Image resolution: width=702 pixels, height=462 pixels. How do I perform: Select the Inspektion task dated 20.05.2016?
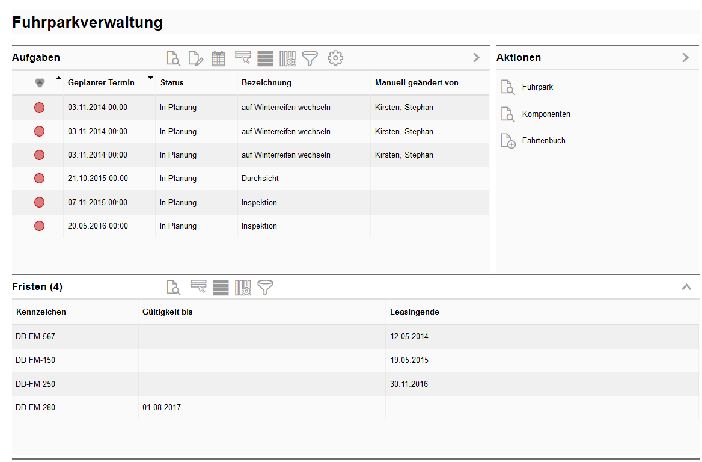259,226
